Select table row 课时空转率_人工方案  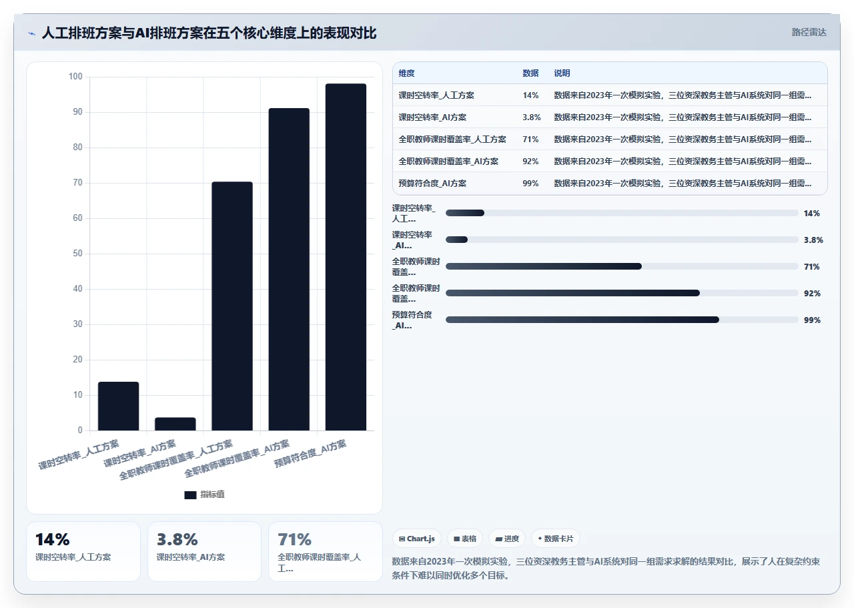point(610,95)
